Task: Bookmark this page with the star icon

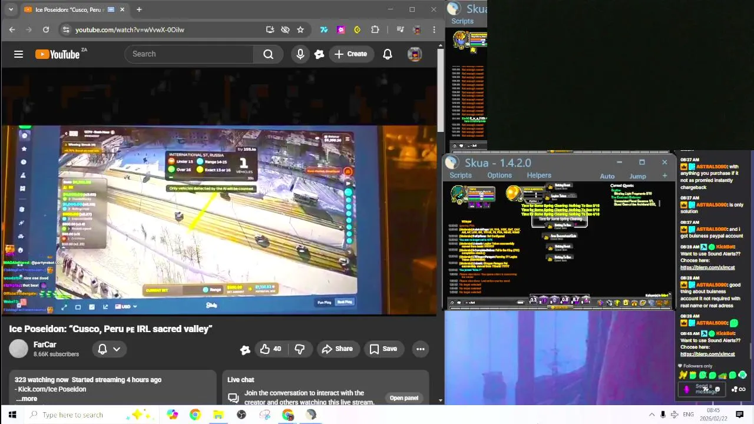Action: tap(300, 29)
